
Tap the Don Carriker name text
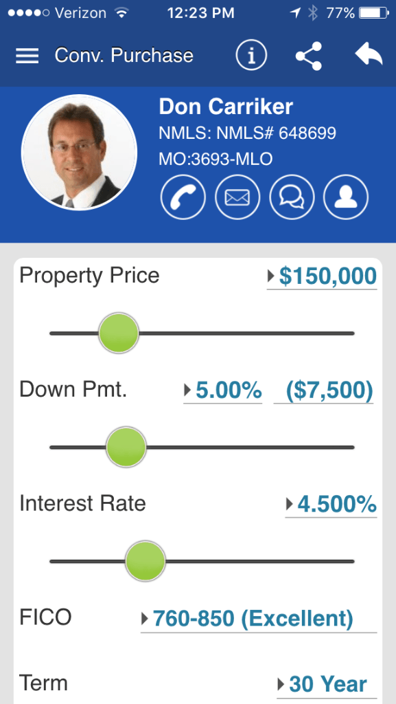coord(226,107)
